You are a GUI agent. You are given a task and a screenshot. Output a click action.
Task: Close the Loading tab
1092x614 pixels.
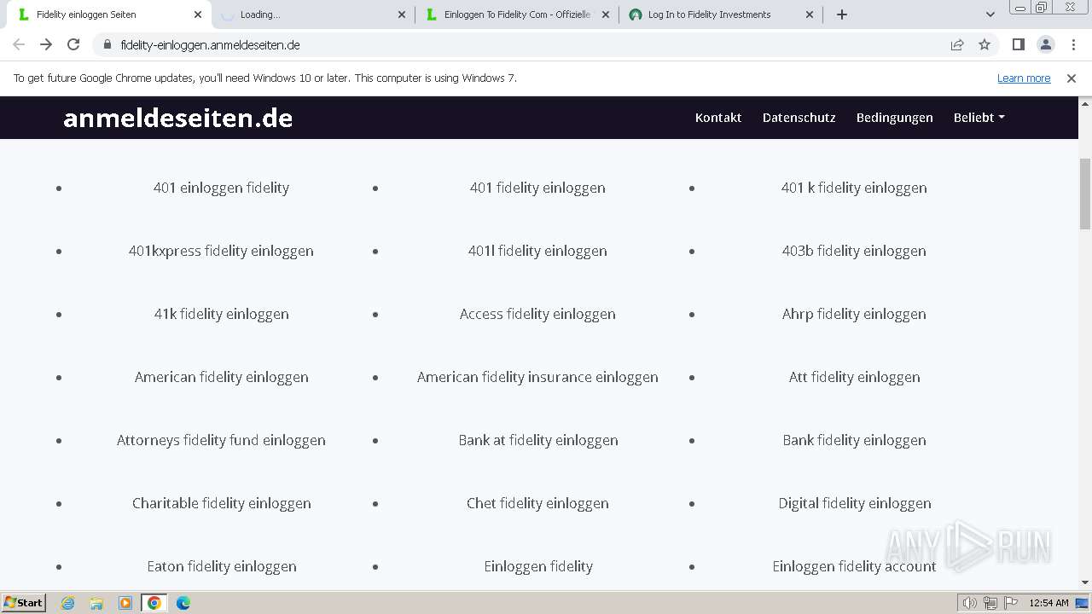coord(402,14)
